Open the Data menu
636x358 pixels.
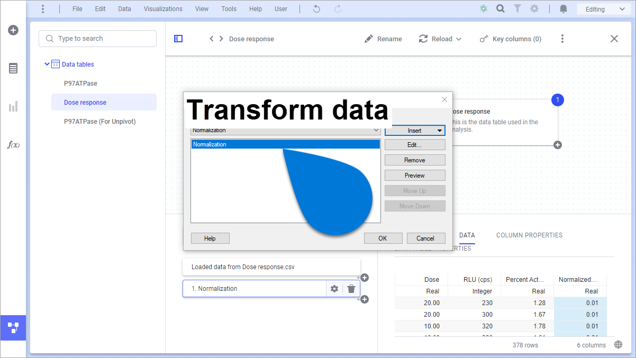pyautogui.click(x=124, y=9)
